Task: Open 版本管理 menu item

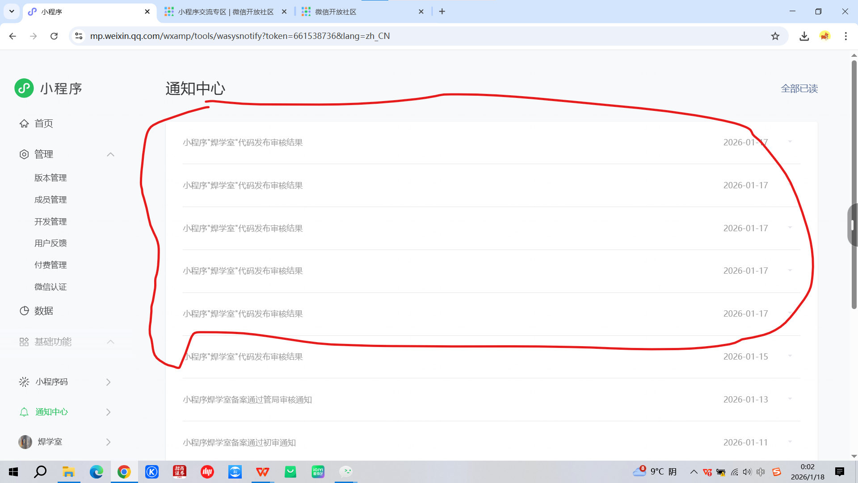Action: pyautogui.click(x=50, y=178)
